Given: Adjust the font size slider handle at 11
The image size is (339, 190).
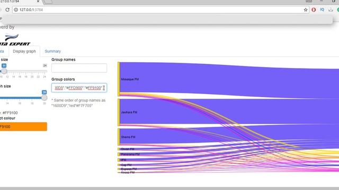Looking at the screenshot, I should pyautogui.click(x=4, y=71).
